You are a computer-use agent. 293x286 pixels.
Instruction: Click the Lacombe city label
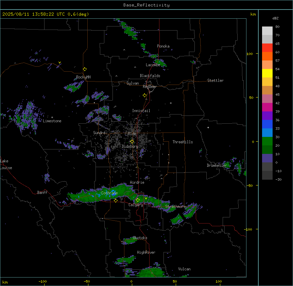click(x=153, y=65)
